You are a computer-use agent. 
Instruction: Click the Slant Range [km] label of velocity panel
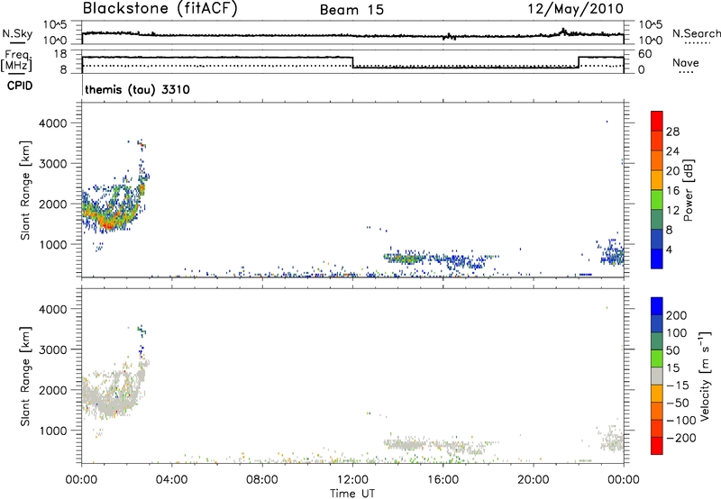pyautogui.click(x=25, y=377)
